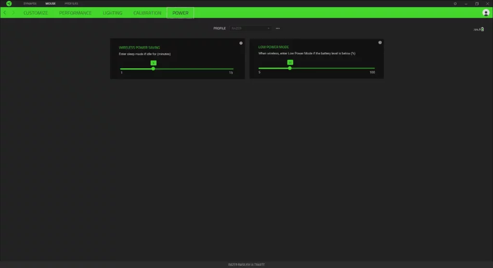Screen dimensions: 493x268
Task: Open the Lighting tab
Action: click(x=112, y=13)
